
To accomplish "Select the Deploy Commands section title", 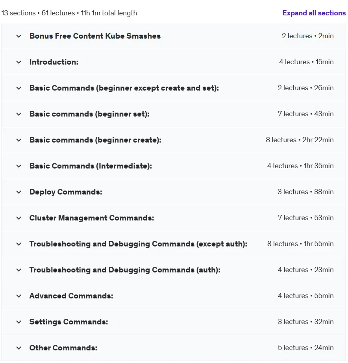I will click(x=66, y=192).
